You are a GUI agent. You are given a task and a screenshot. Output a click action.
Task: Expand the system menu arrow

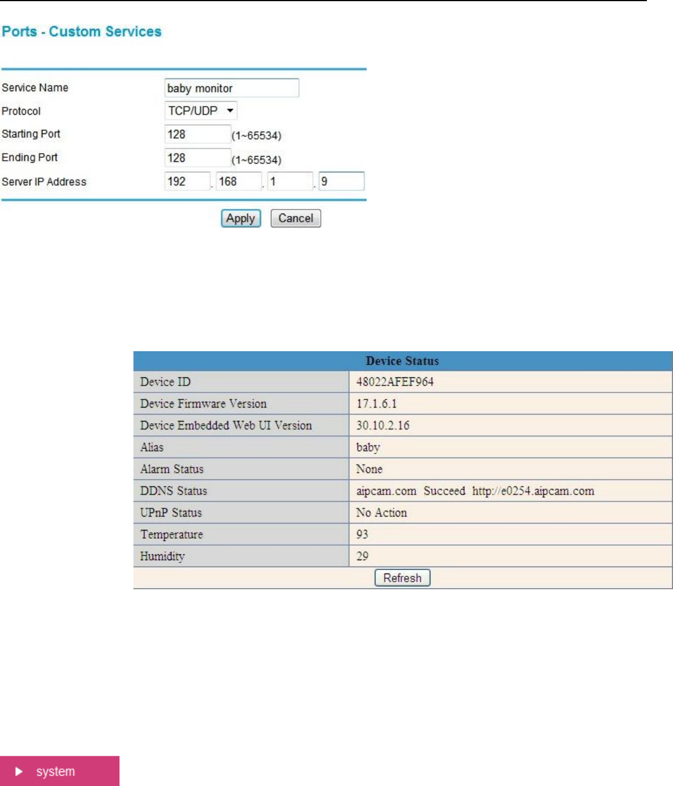(19, 771)
